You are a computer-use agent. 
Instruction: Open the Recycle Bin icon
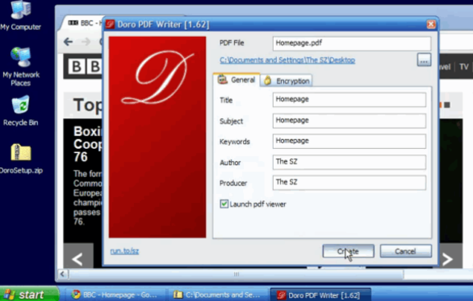pyautogui.click(x=20, y=110)
